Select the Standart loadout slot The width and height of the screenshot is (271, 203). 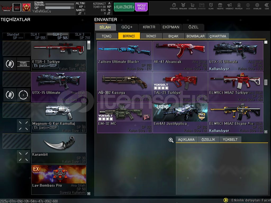point(13,36)
